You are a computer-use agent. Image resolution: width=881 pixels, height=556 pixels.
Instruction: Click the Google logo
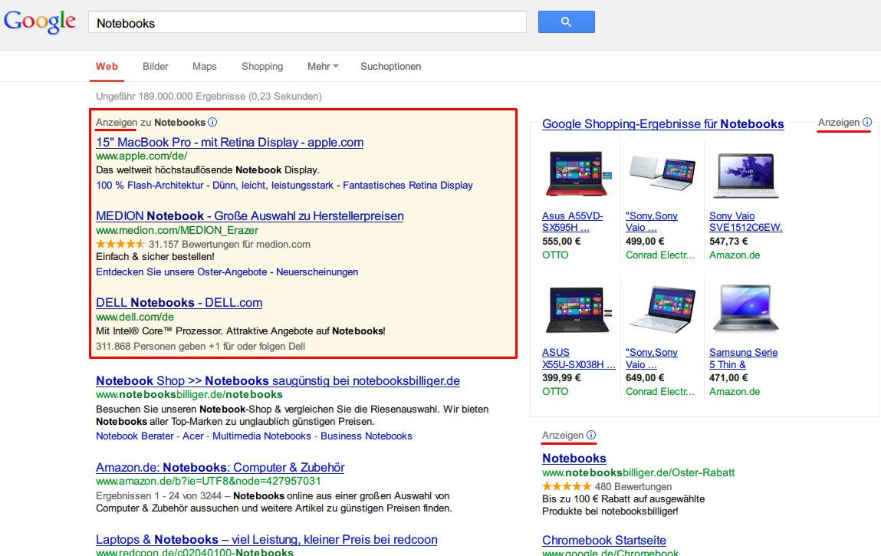click(39, 22)
